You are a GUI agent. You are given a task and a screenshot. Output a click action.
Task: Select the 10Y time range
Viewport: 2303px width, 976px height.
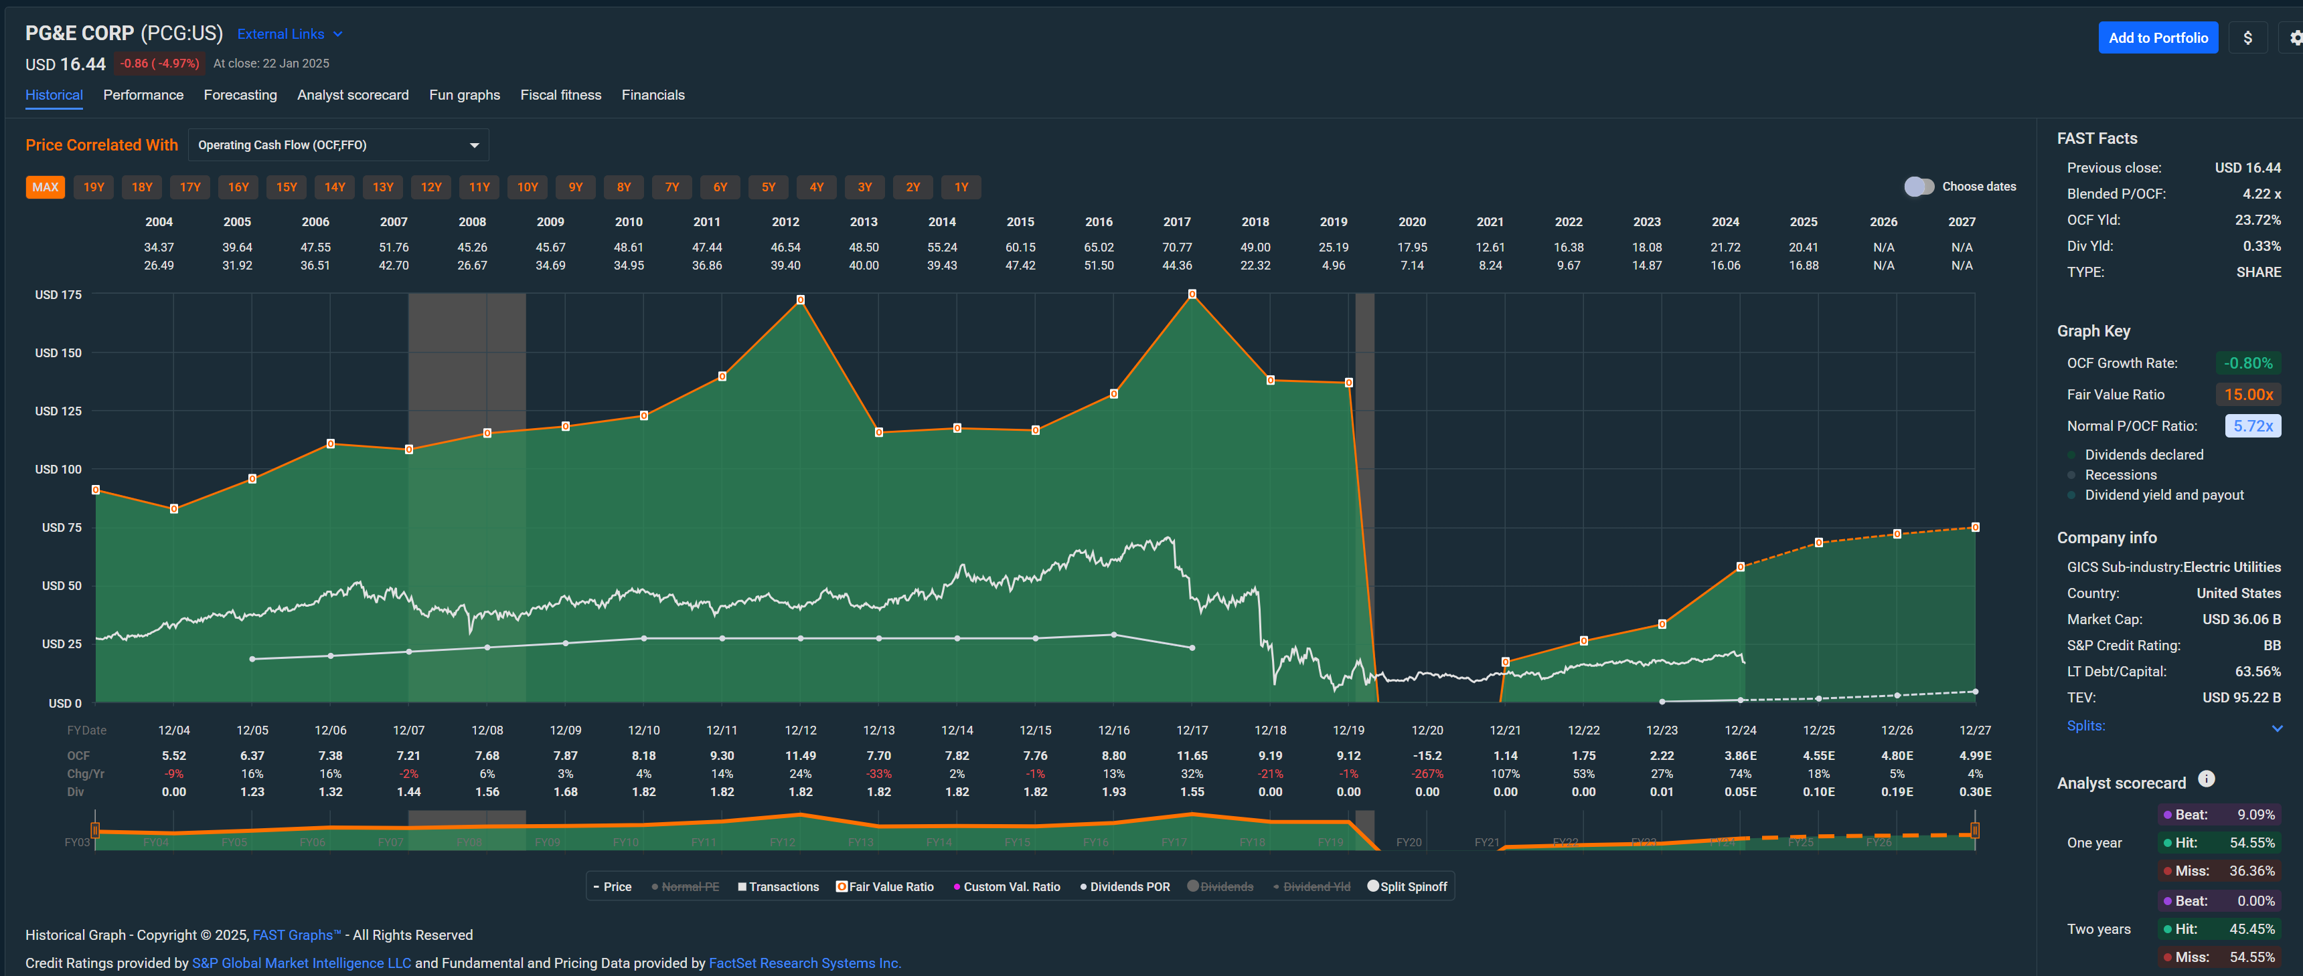point(528,187)
